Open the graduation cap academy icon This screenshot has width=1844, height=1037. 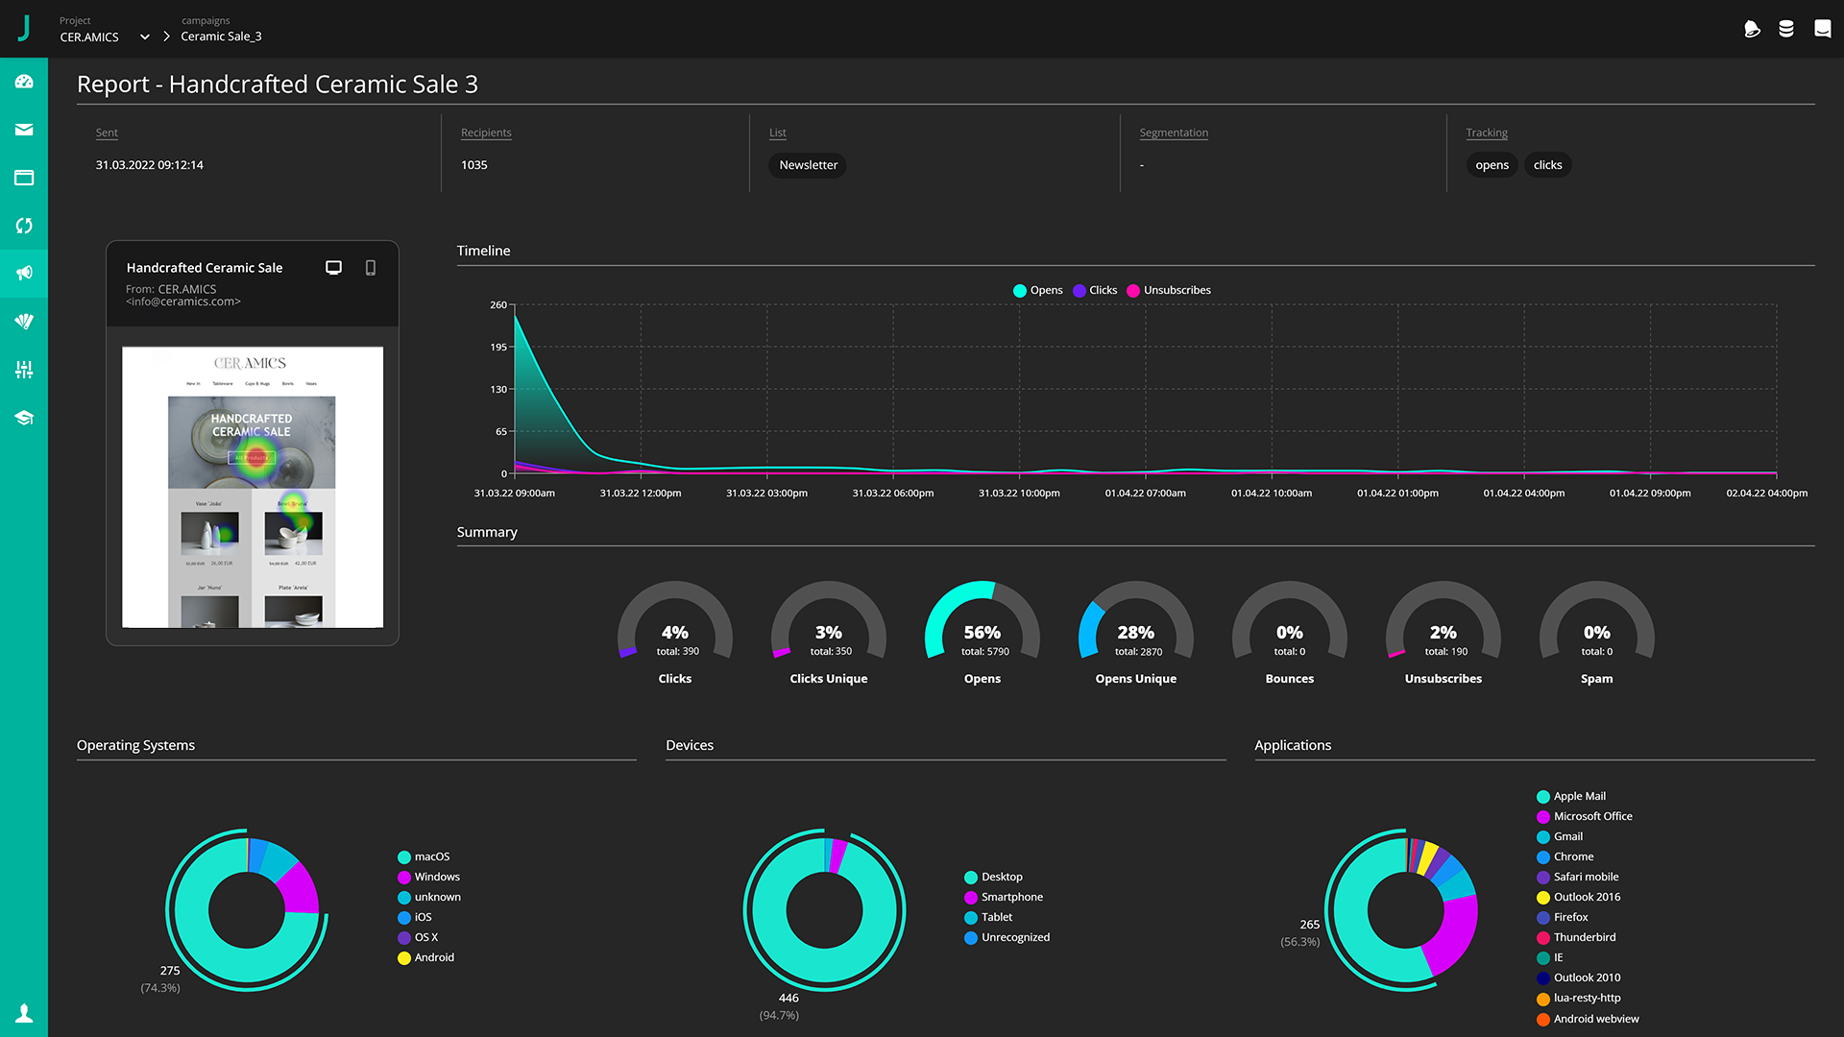click(x=24, y=418)
